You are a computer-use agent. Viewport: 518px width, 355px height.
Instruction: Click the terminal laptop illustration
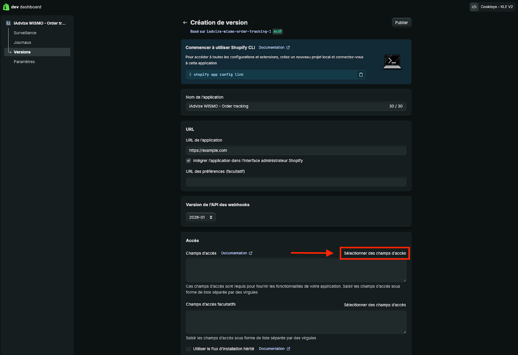392,62
